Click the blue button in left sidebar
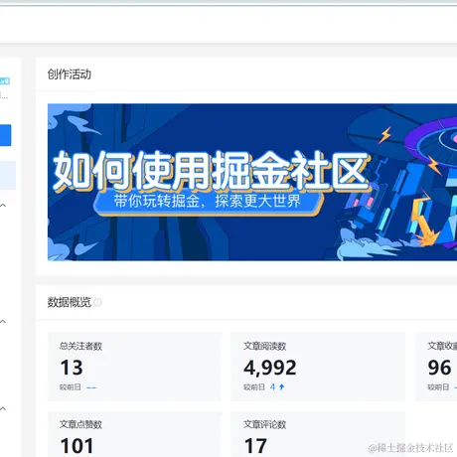This screenshot has height=457, width=457. coord(5,135)
